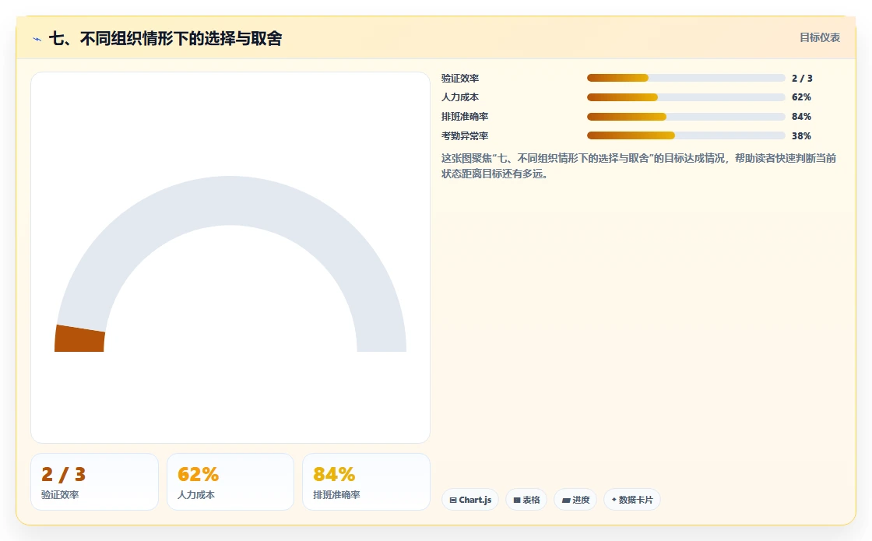Select the 84% 排班准确率 data card
872x541 pixels.
(x=366, y=482)
